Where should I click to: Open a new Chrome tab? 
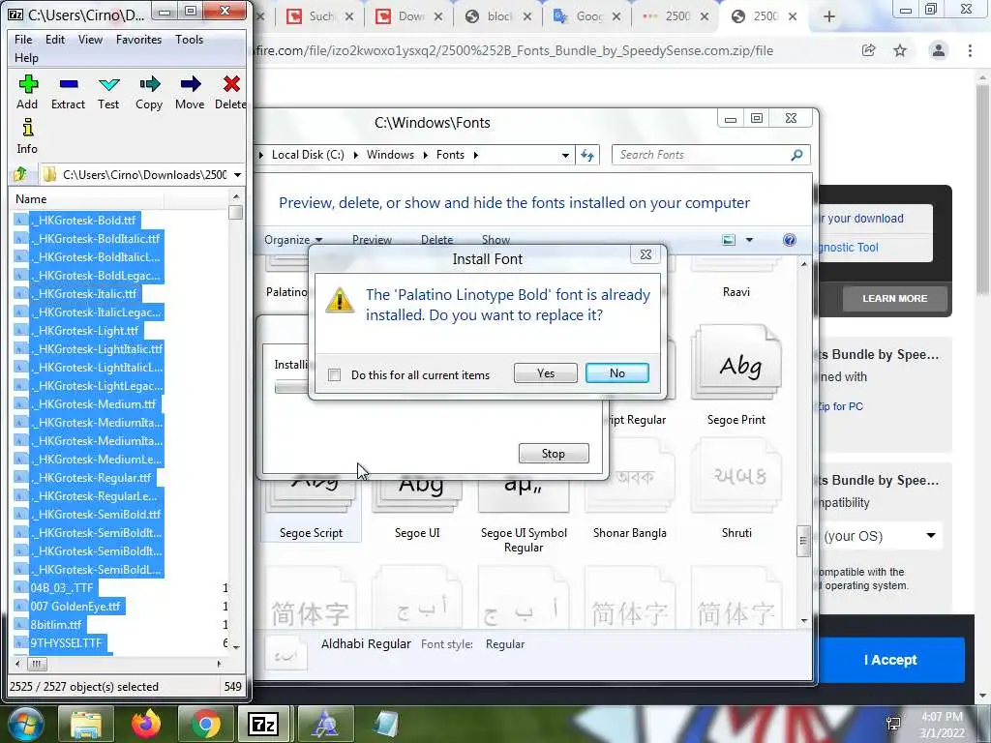coord(829,17)
